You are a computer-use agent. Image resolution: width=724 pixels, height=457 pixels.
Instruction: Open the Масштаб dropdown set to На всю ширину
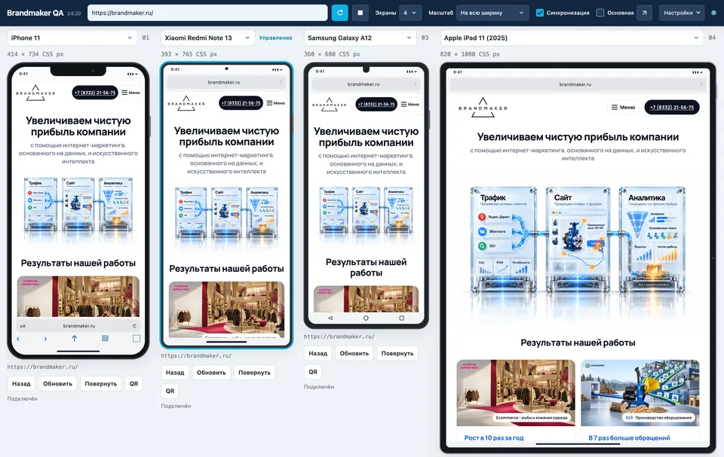(492, 13)
